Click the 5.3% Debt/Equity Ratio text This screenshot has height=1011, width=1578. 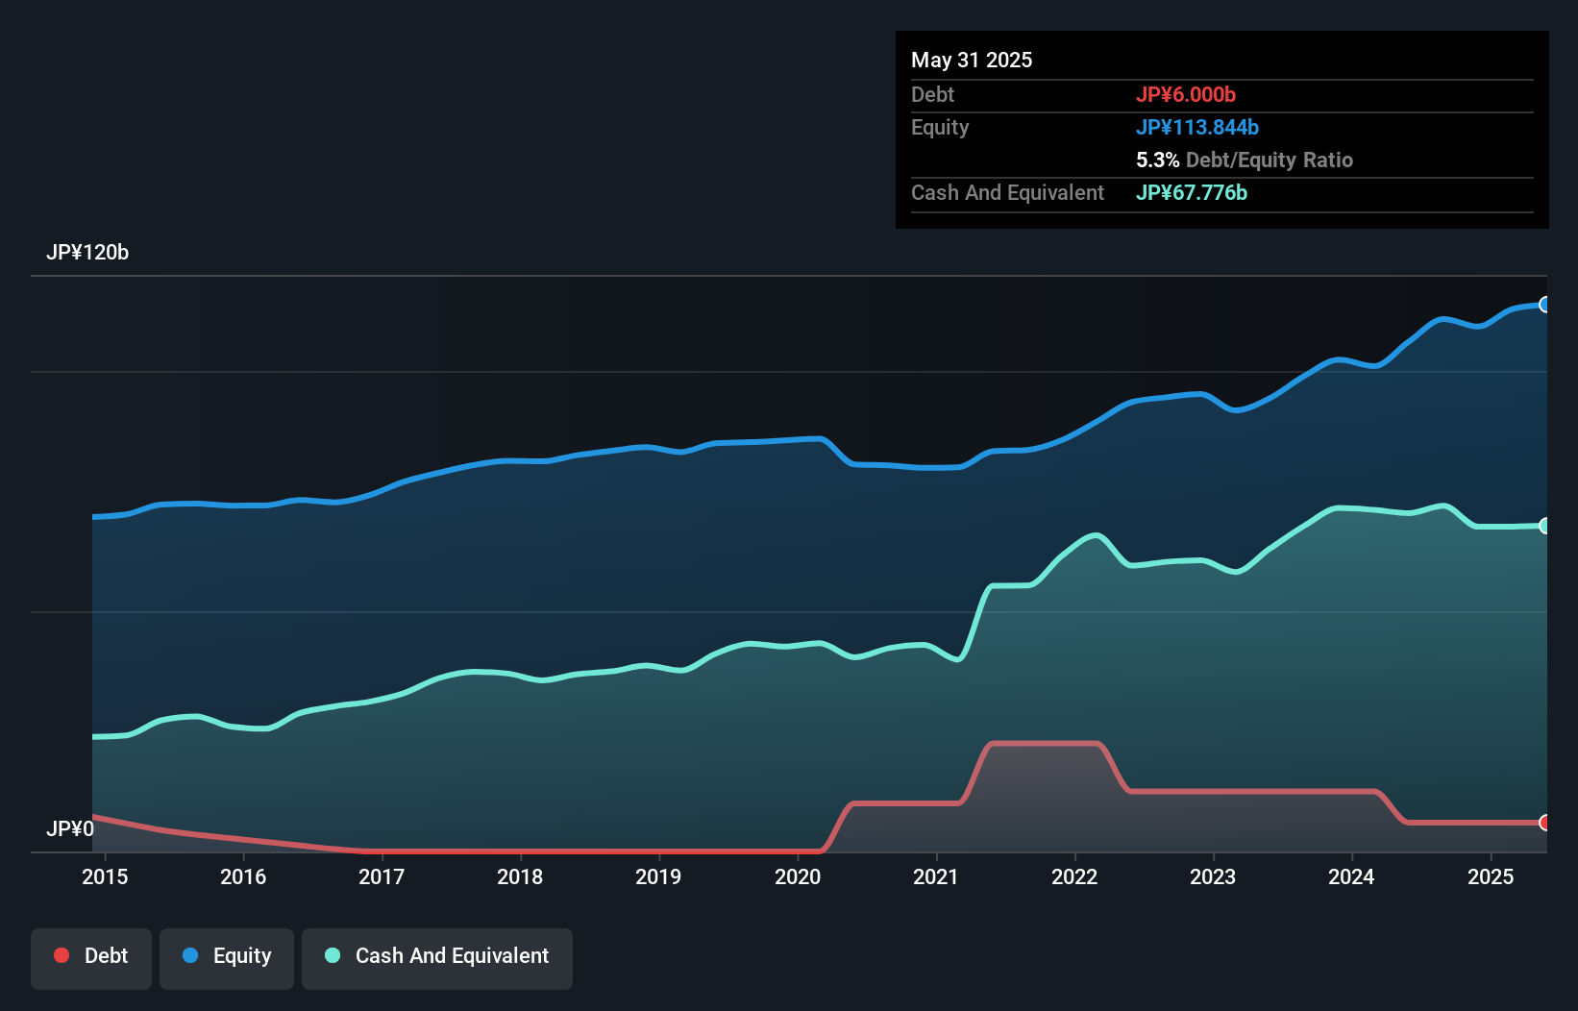click(x=1245, y=160)
